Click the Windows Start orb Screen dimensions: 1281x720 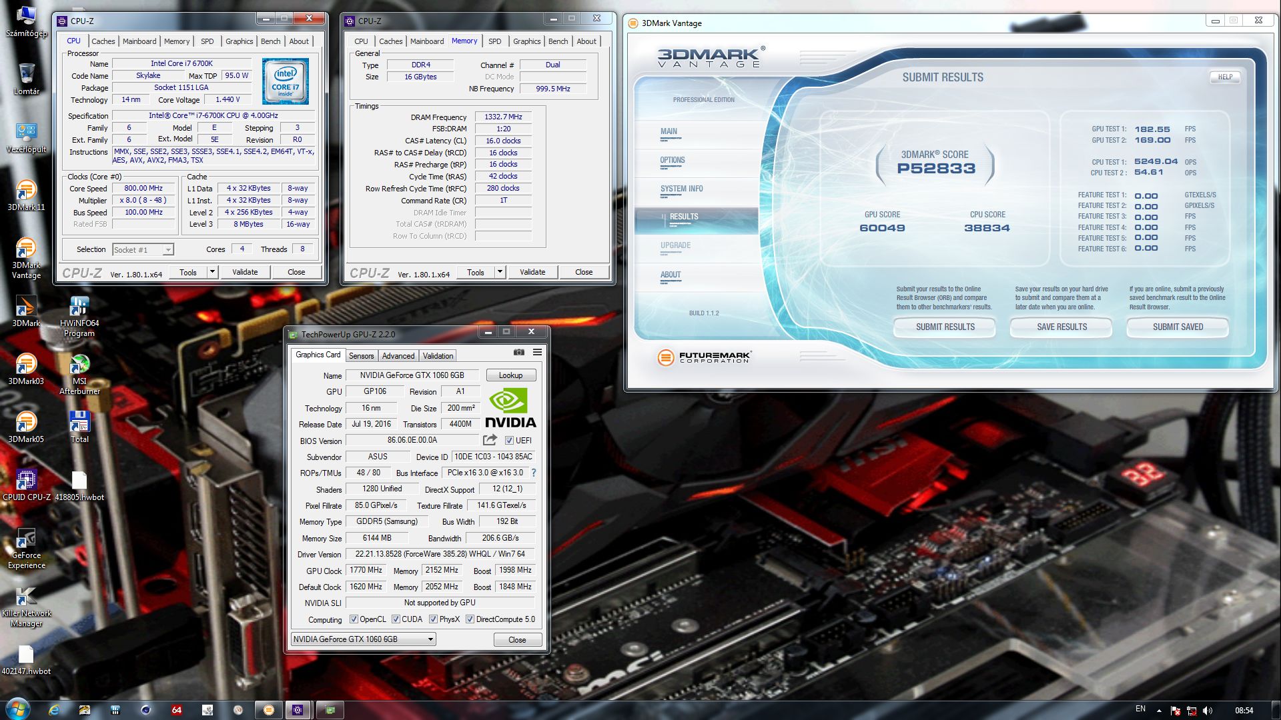click(x=17, y=709)
